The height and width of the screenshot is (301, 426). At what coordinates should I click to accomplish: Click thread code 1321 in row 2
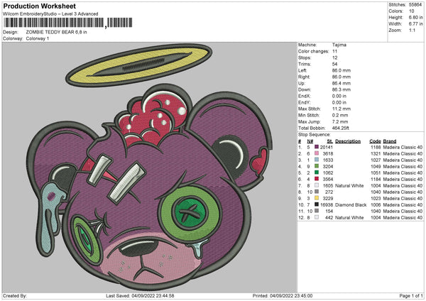click(376, 153)
